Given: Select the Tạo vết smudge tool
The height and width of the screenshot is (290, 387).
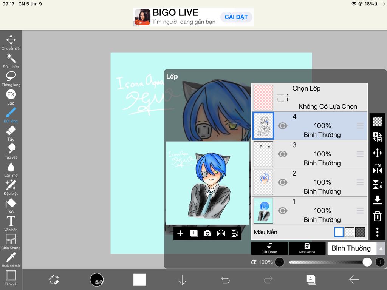Looking at the screenshot, I should pos(11,151).
